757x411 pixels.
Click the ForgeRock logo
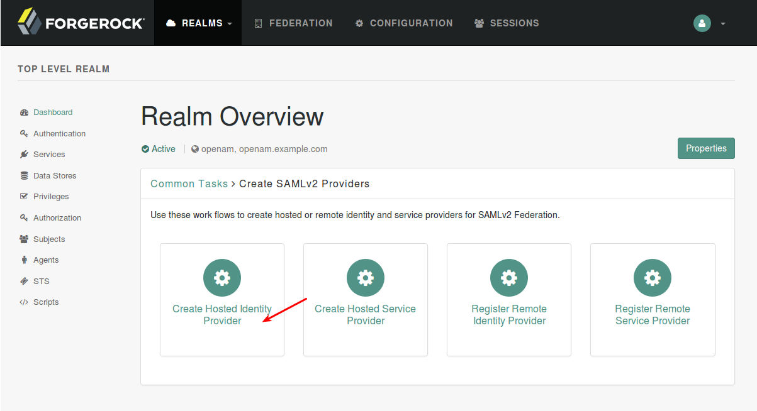pos(81,22)
